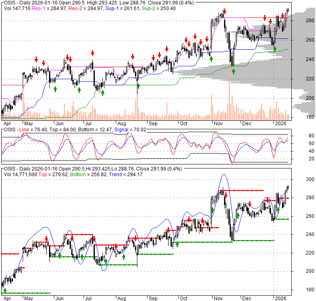Click the Bottom = 256.82 label in bottom chart

(x=88, y=175)
